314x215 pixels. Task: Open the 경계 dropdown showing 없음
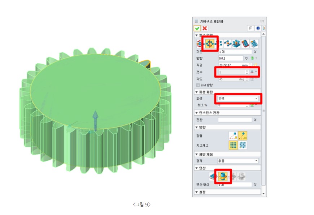238,161
